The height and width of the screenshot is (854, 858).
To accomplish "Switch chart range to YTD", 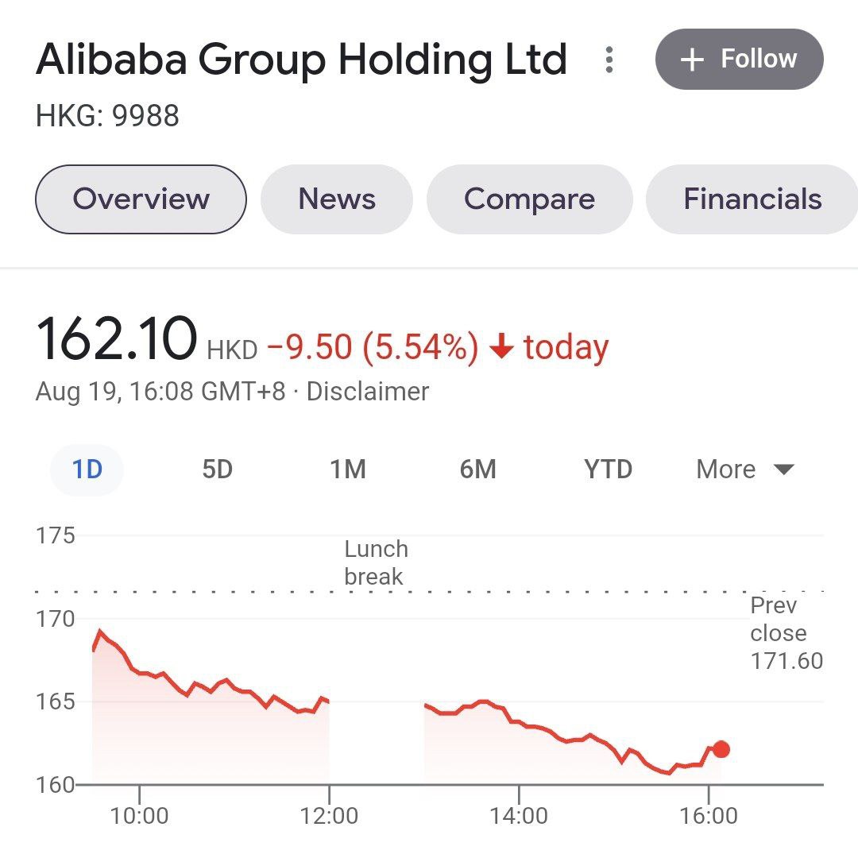I will point(606,469).
